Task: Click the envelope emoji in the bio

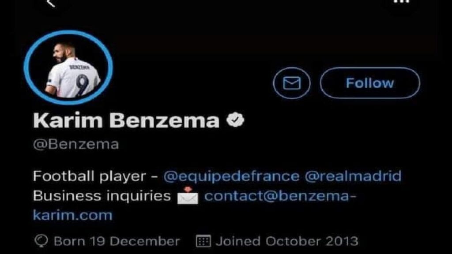Action: [x=188, y=196]
